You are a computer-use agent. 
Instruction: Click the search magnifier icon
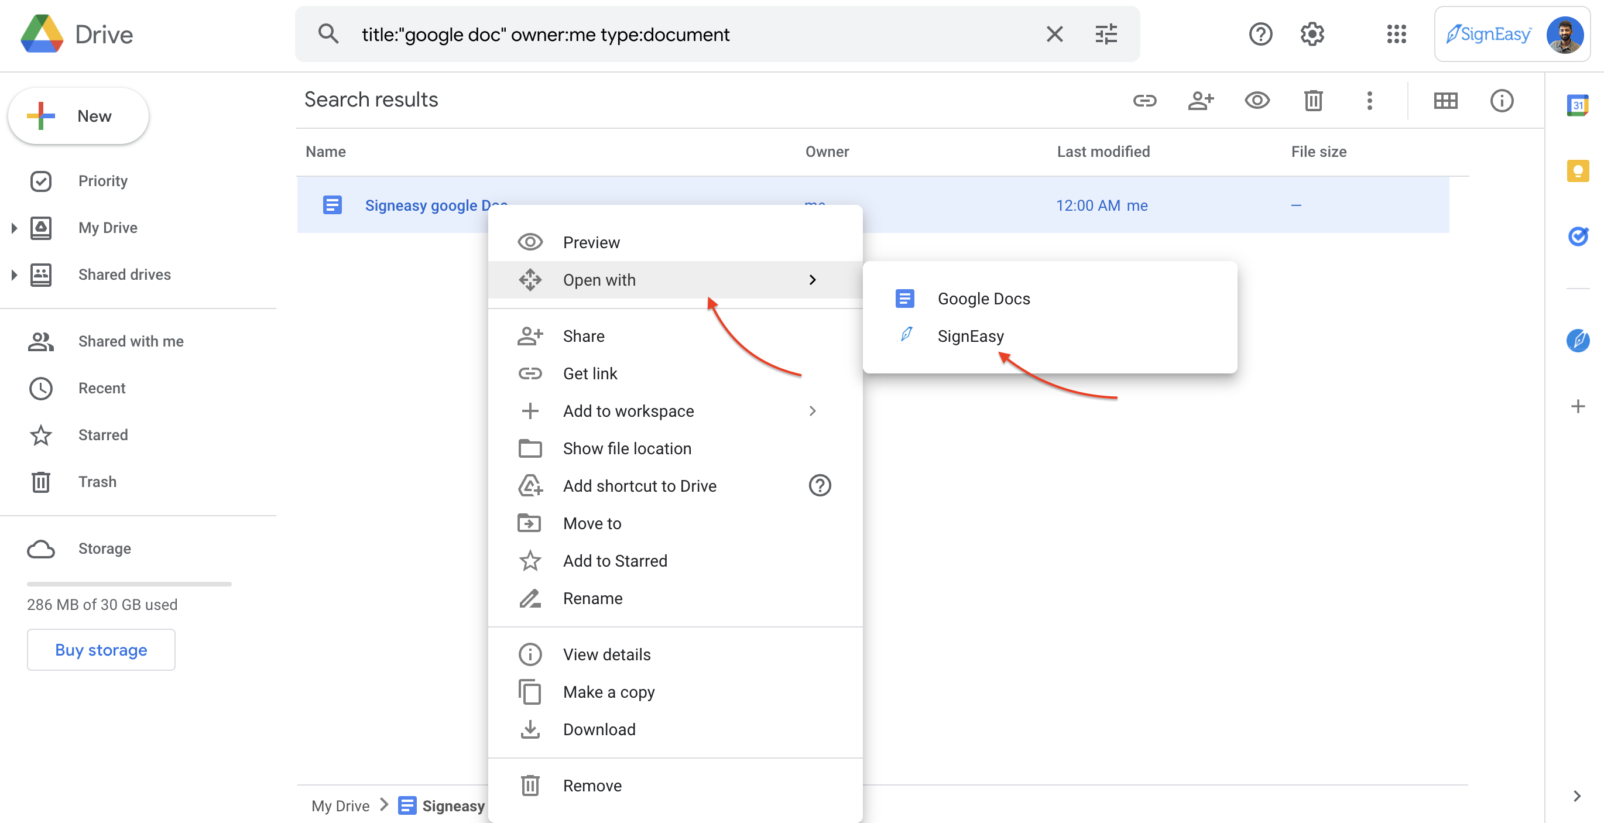[328, 34]
